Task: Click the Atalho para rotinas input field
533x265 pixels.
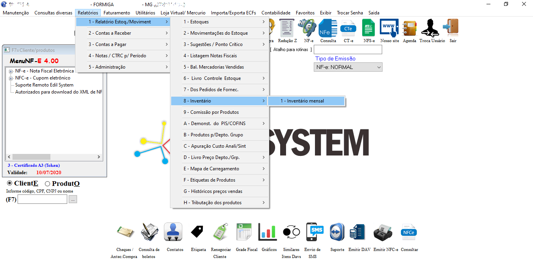Action: 348,49
